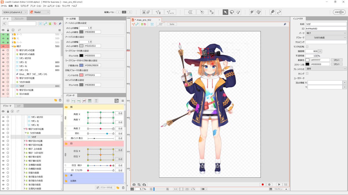The width and height of the screenshot is (348, 195).
Task: Toggle the lock on the オーラ layer
Action: pyautogui.click(x=8, y=34)
